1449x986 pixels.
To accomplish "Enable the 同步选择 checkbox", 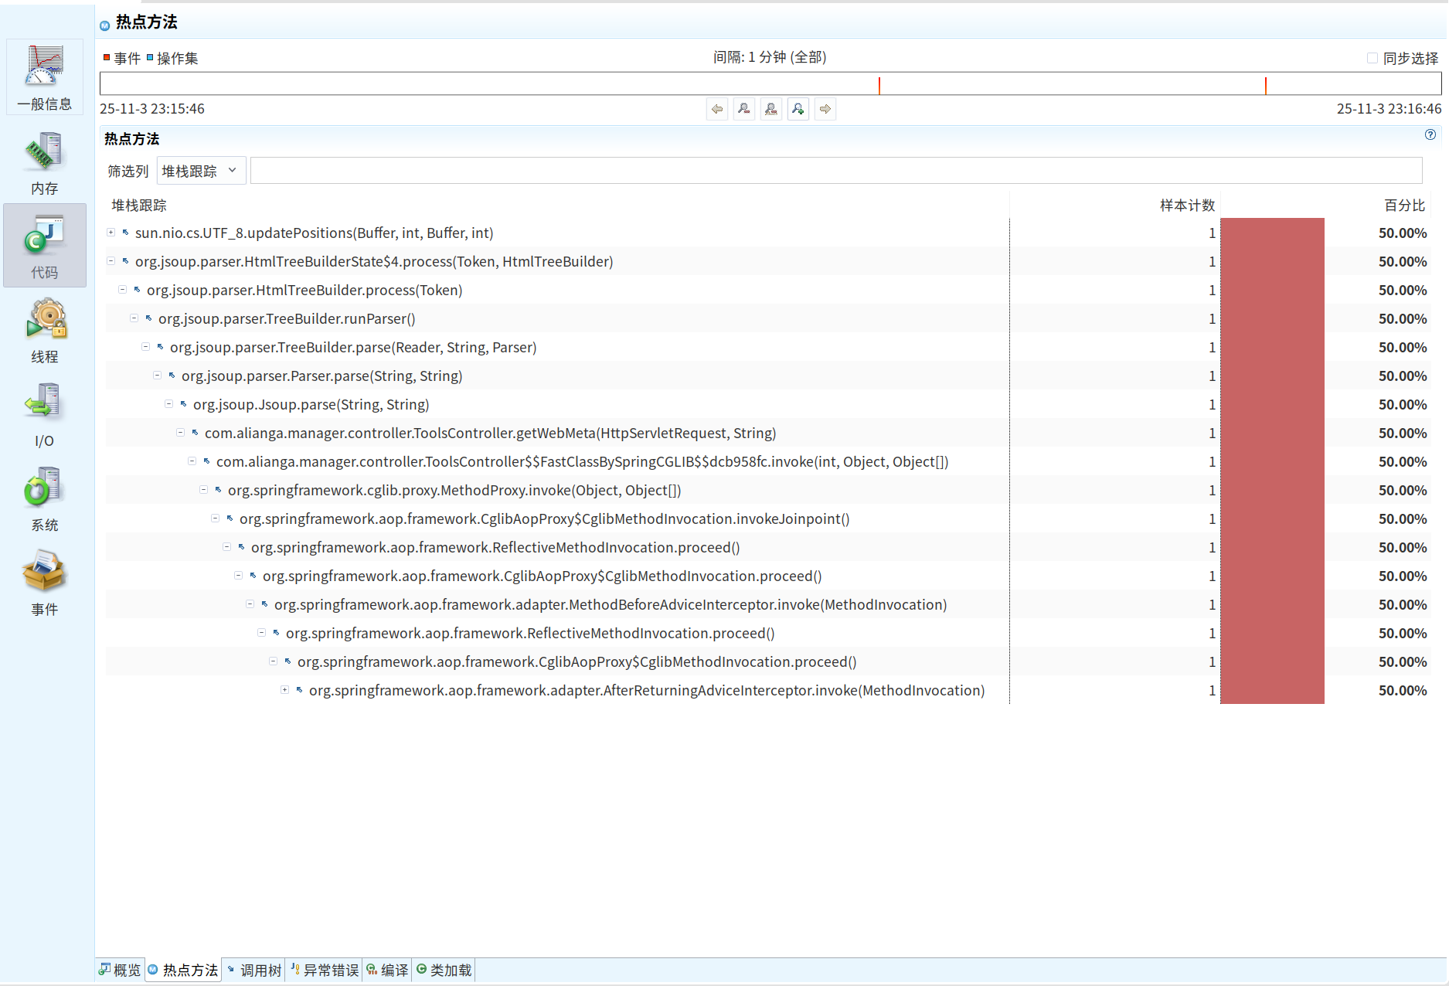I will point(1372,58).
